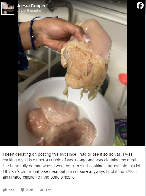Click the word 'Aldi' in the caption

pos(131,171)
